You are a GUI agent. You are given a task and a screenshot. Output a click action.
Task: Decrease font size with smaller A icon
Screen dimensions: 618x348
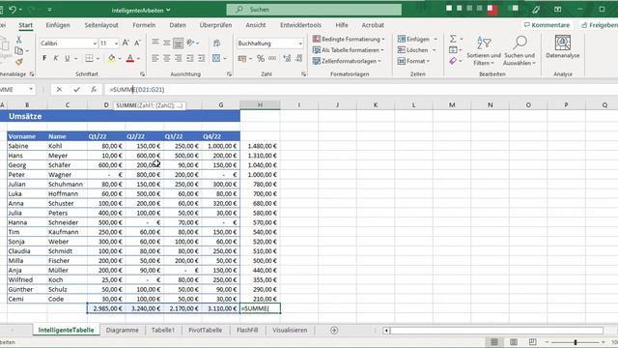point(137,43)
